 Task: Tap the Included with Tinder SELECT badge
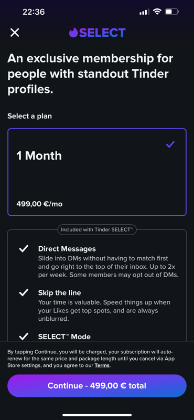click(97, 229)
